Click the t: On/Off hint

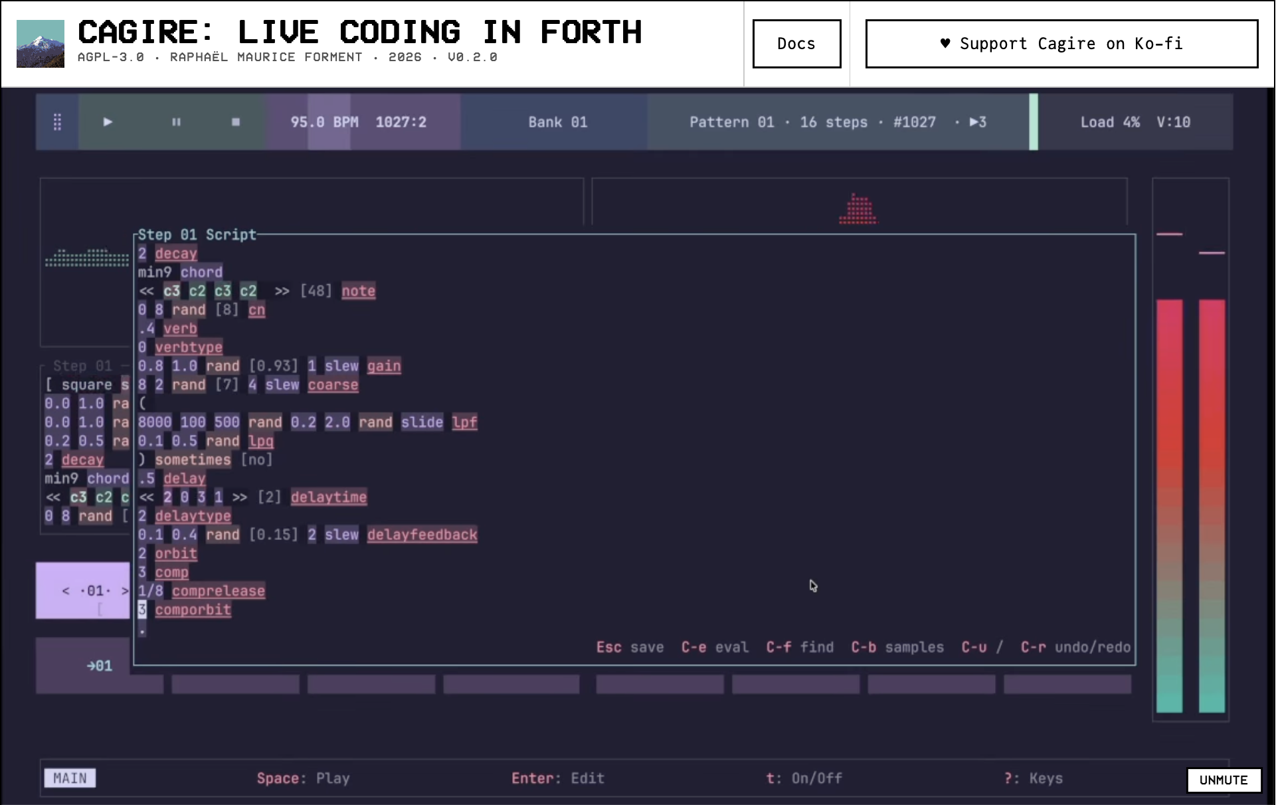tap(805, 778)
